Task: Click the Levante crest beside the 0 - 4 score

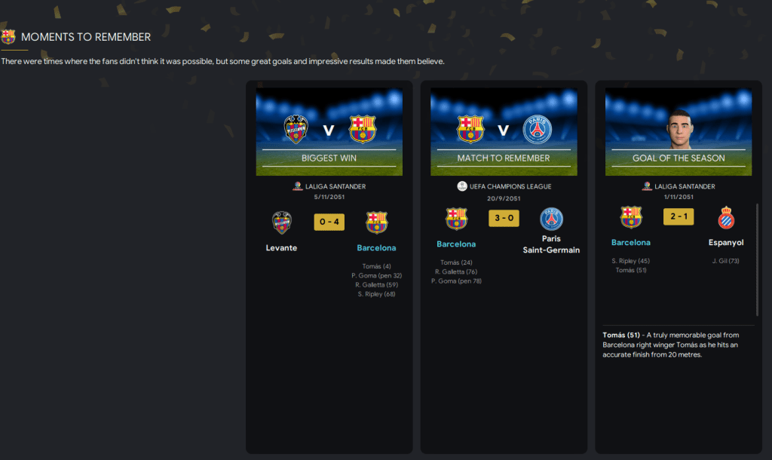Action: pyautogui.click(x=282, y=222)
